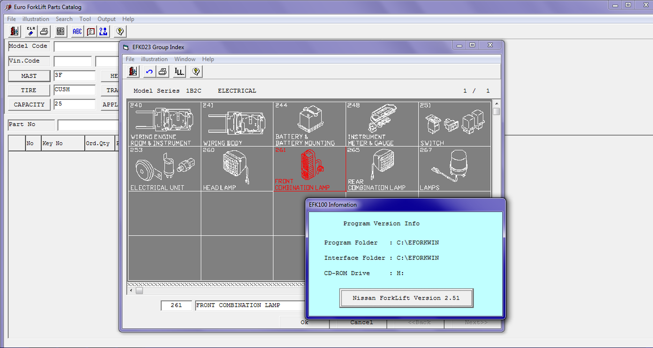Viewport: 653px width, 348px height.
Task: Open the Window menu in Group Index
Action: point(185,59)
